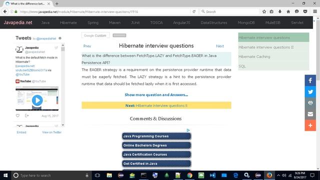Open MuleESB navbar item
The height and width of the screenshot is (180, 320).
[273, 22]
